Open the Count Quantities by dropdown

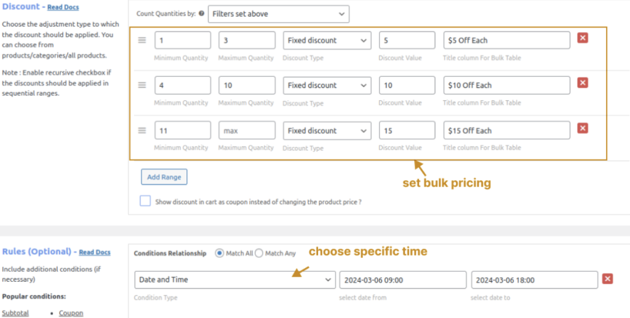[279, 14]
